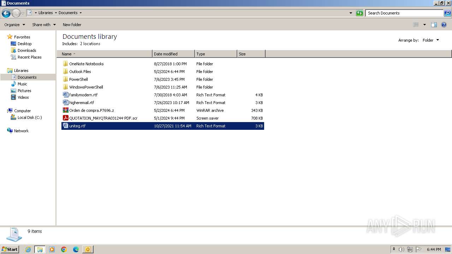Click the Forward navigation arrow

[x=16, y=13]
